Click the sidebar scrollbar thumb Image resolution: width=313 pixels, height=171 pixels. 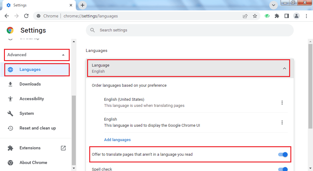coord(74,130)
